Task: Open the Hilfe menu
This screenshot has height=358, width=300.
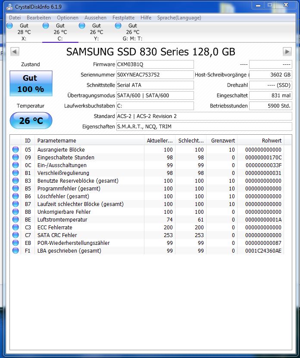Action: tap(146, 18)
